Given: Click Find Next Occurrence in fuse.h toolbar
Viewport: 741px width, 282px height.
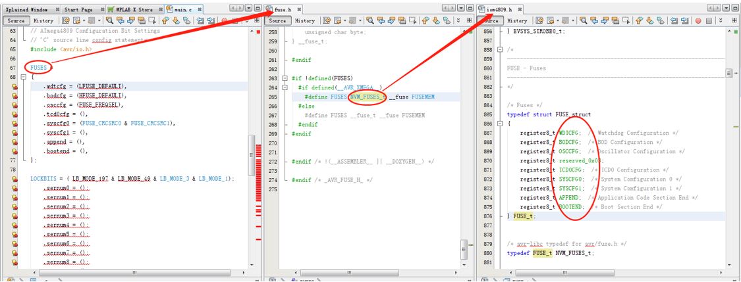Looking at the screenshot, I should click(391, 21).
